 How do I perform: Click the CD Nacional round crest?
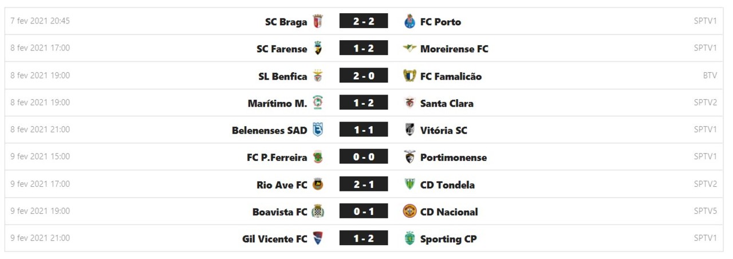(x=409, y=211)
